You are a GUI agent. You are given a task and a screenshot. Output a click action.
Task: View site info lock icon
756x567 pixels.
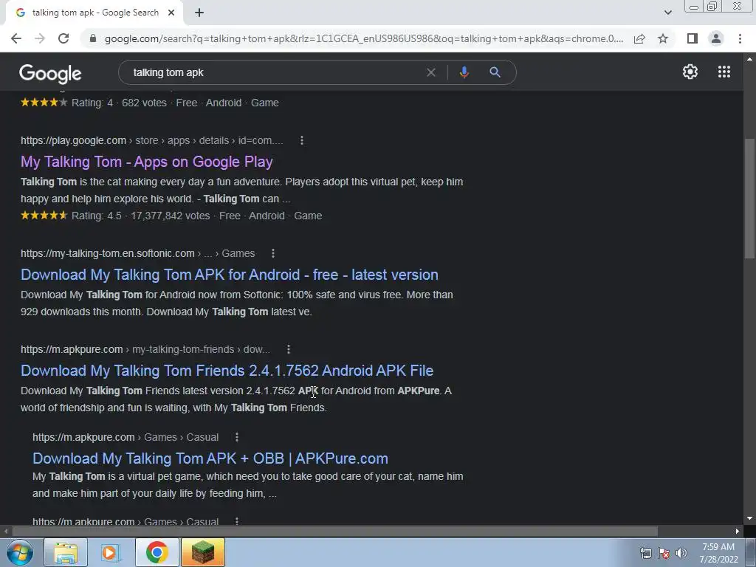tap(92, 38)
